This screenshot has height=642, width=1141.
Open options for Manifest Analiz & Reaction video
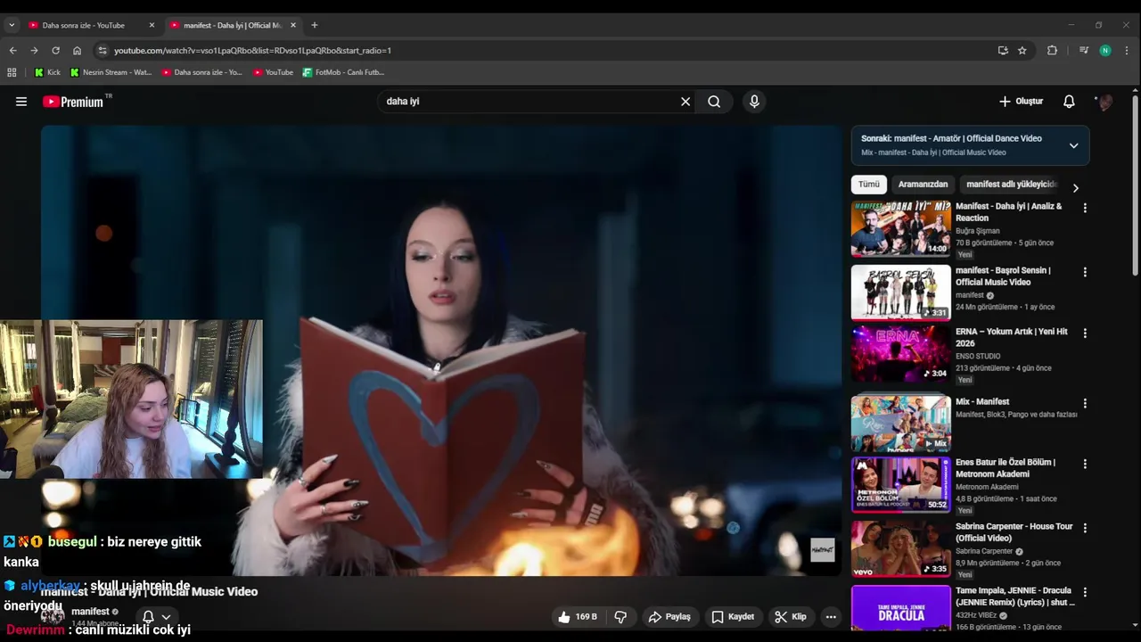point(1085,208)
